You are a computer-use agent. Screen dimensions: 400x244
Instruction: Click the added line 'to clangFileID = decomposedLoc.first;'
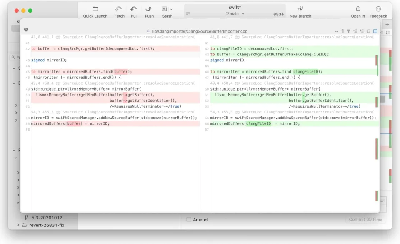tap(294, 48)
